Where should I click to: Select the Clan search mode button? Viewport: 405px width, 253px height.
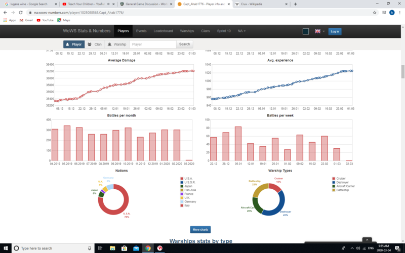tap(94, 45)
